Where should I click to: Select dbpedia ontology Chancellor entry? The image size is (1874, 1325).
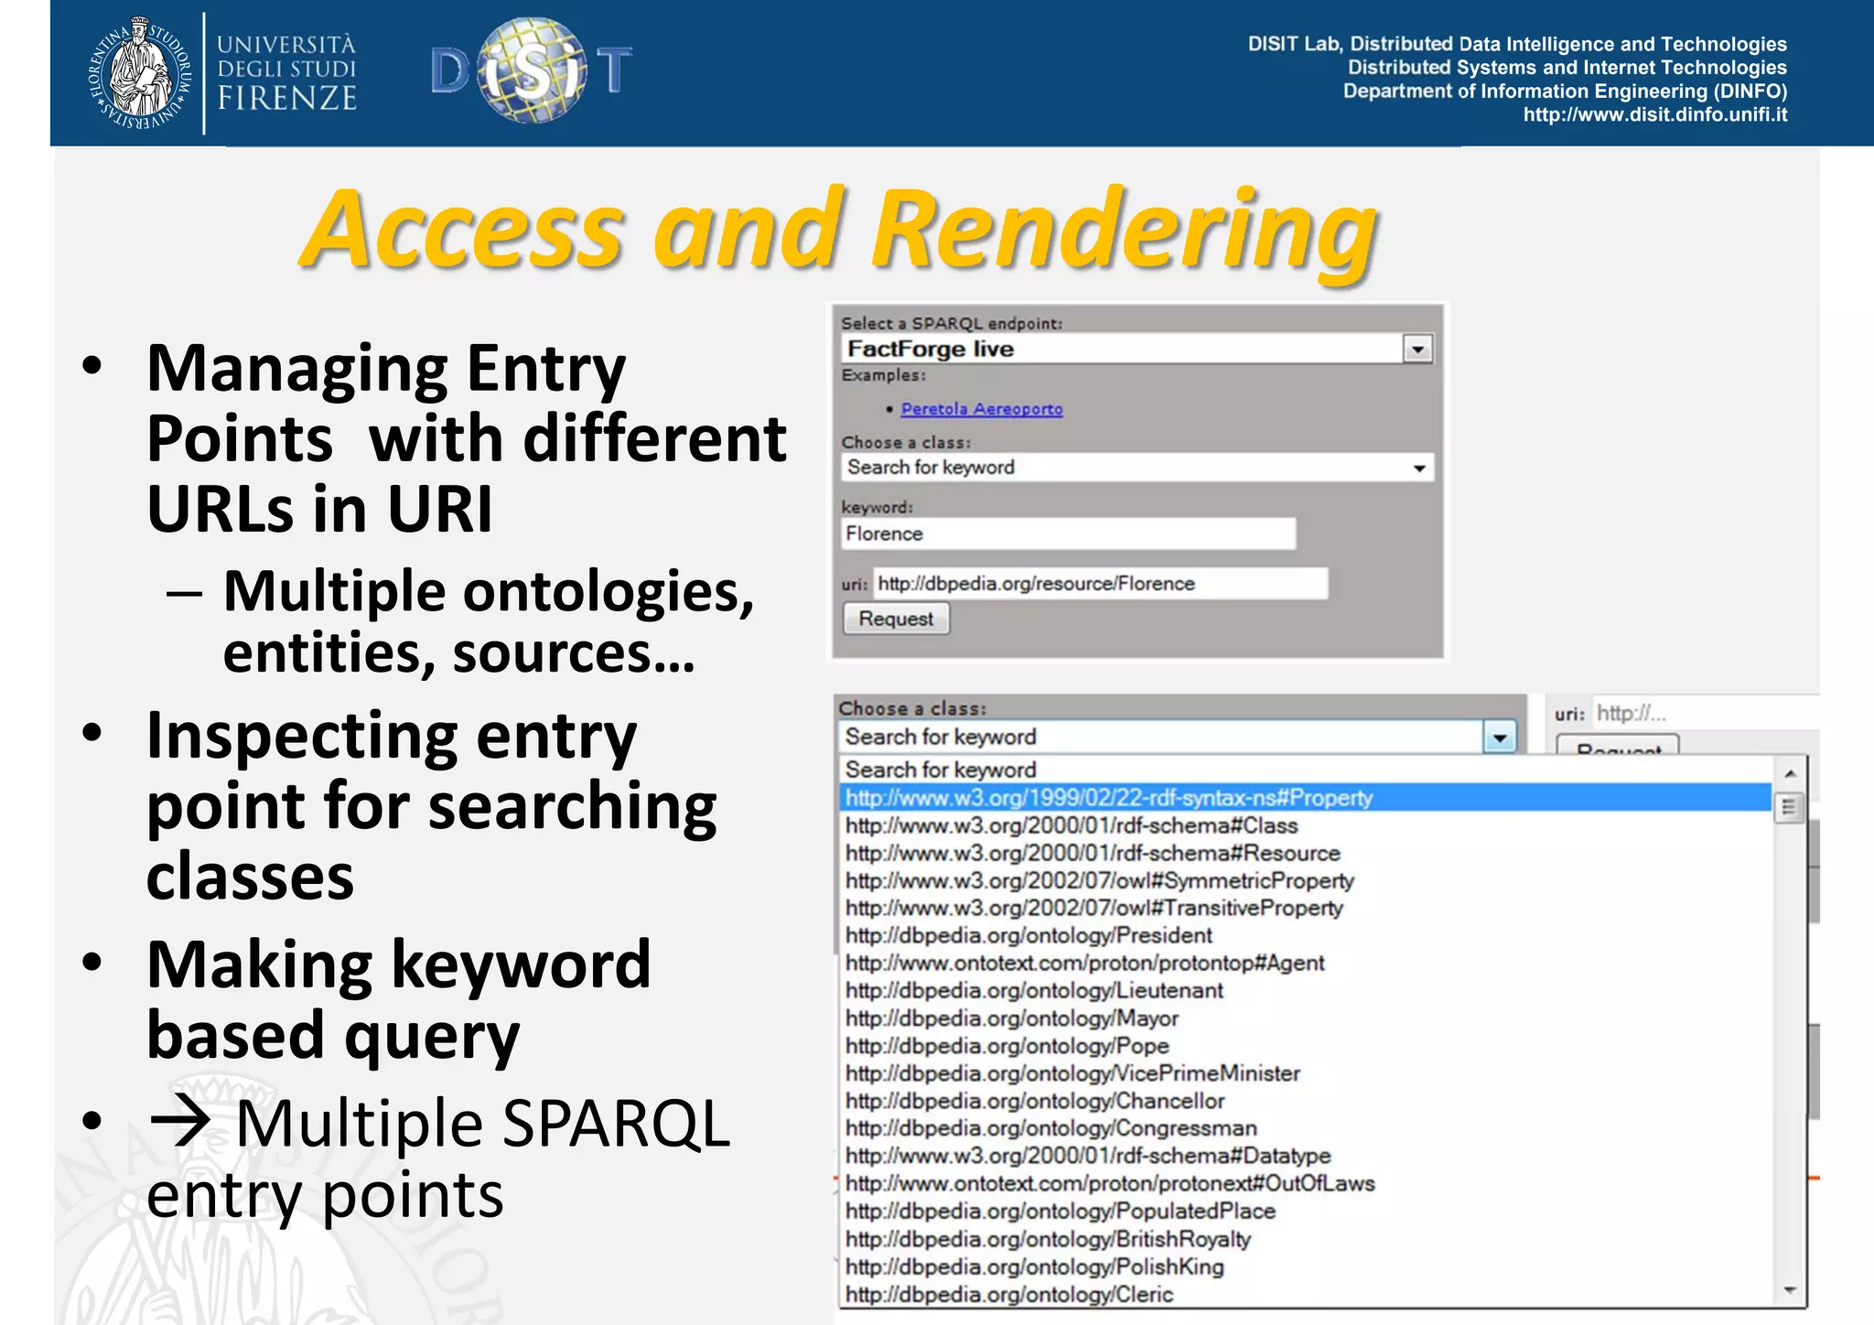(1306, 1101)
